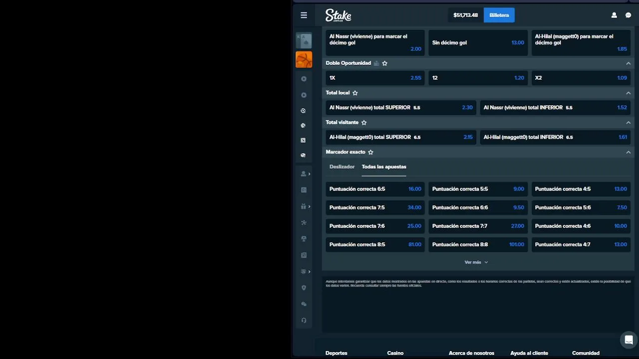Open the asterisk-shaped sidebar icon
This screenshot has height=359, width=639.
coord(304,222)
